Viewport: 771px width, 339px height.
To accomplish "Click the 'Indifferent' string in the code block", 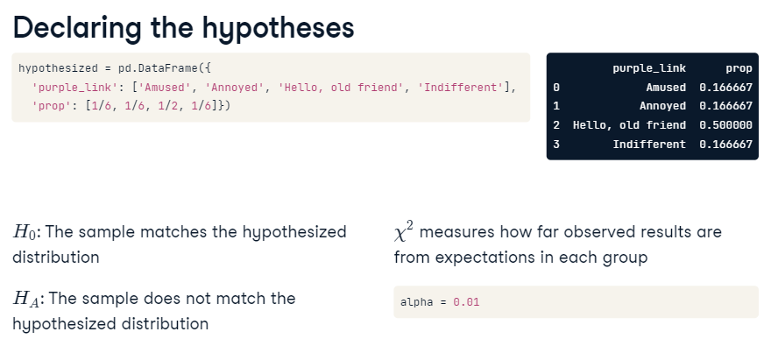I will (461, 88).
